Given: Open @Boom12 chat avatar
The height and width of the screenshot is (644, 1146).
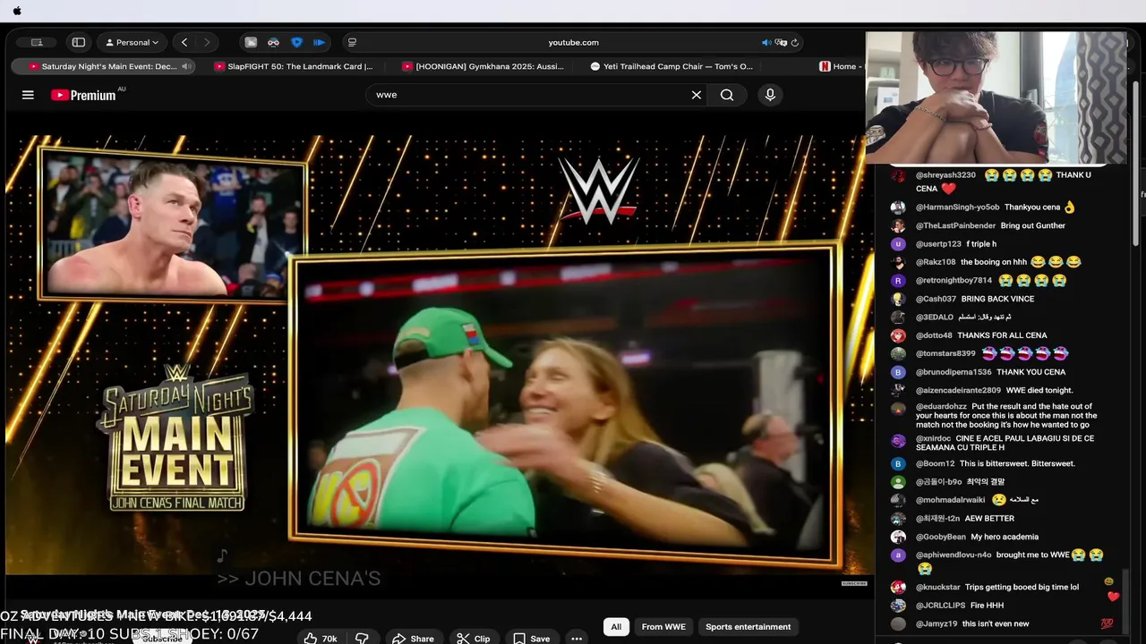Looking at the screenshot, I should (x=898, y=463).
